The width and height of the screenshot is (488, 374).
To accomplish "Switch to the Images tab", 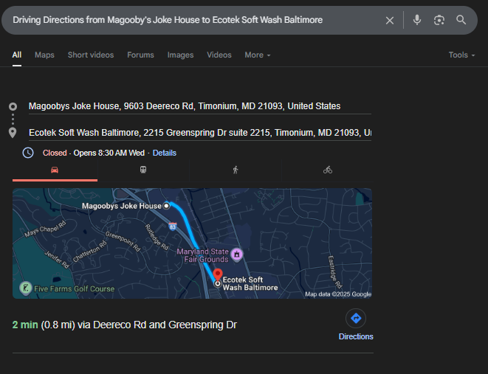I will (x=180, y=55).
